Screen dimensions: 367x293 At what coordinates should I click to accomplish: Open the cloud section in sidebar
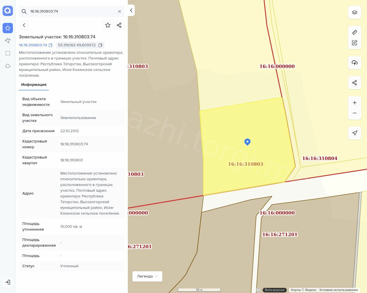pyautogui.click(x=8, y=66)
